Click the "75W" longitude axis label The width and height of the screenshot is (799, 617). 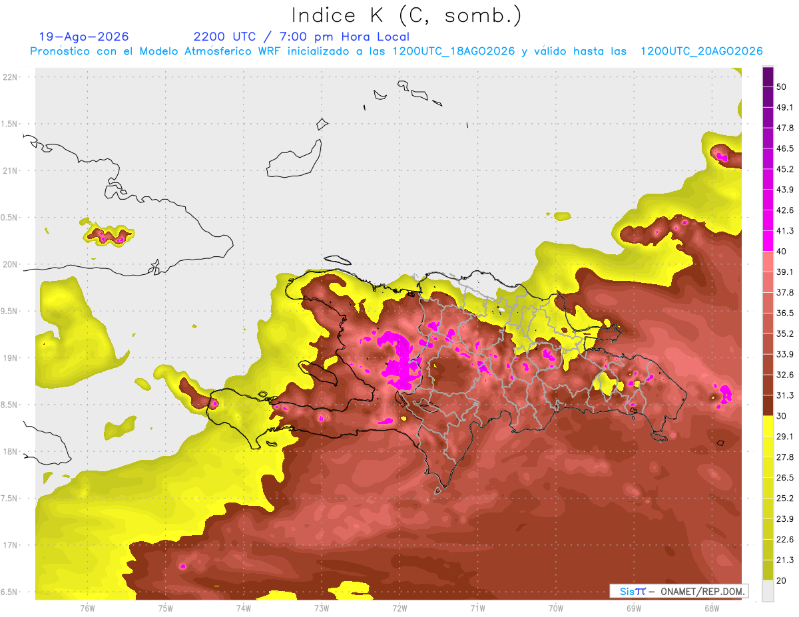166,608
